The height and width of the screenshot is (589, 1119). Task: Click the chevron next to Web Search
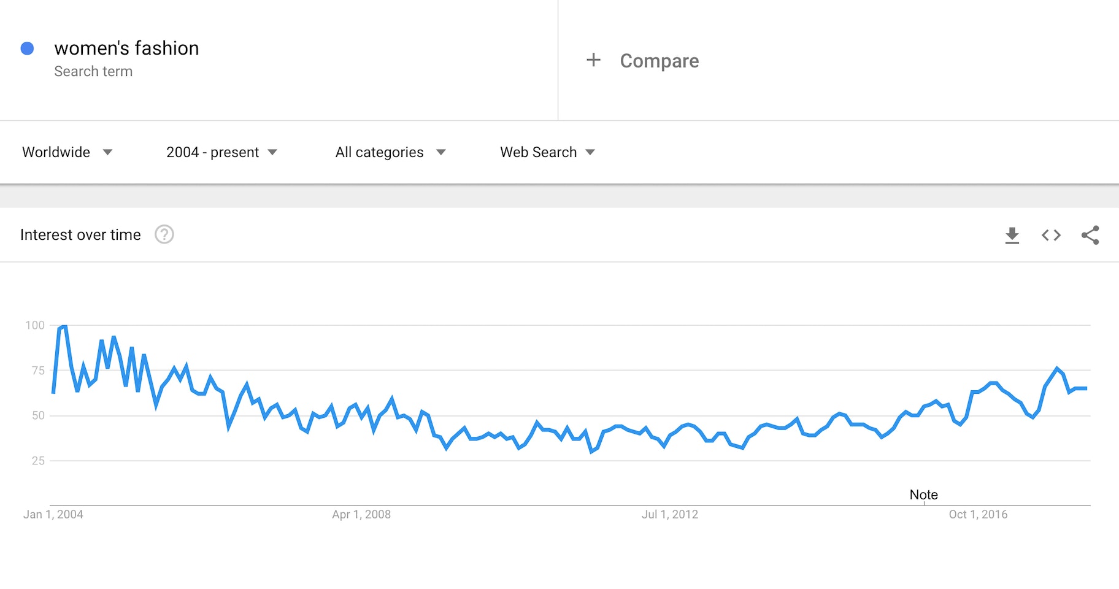coord(590,152)
